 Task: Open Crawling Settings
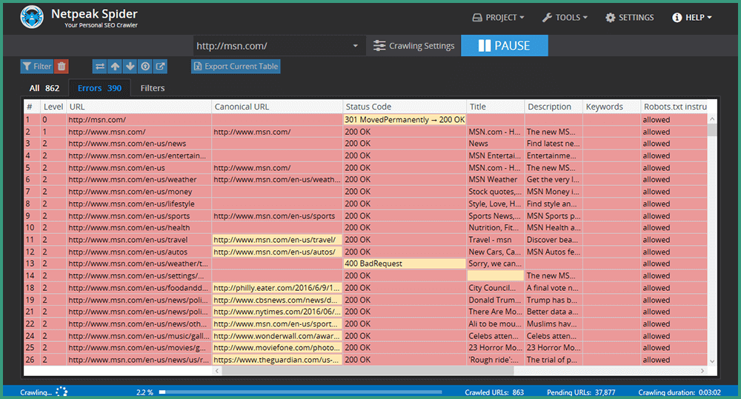[x=413, y=46]
